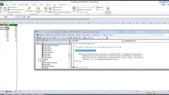The height and width of the screenshot is (95, 169).
Task: Click the Excel Help question-mark icon
Action: 163,4
